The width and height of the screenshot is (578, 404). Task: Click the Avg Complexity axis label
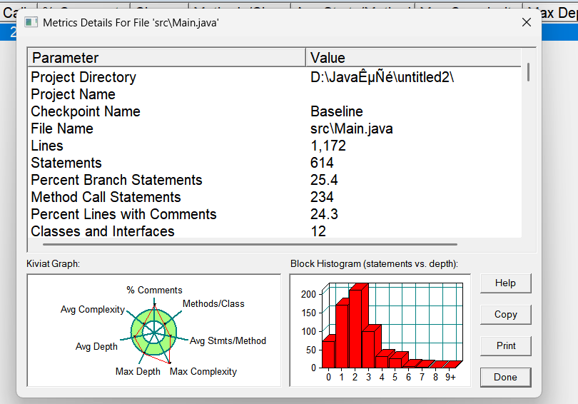[x=93, y=310]
